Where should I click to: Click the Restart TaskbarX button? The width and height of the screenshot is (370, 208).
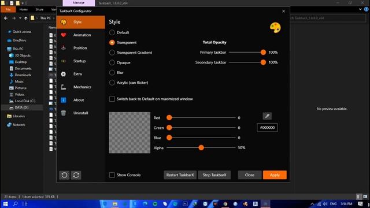click(x=180, y=175)
